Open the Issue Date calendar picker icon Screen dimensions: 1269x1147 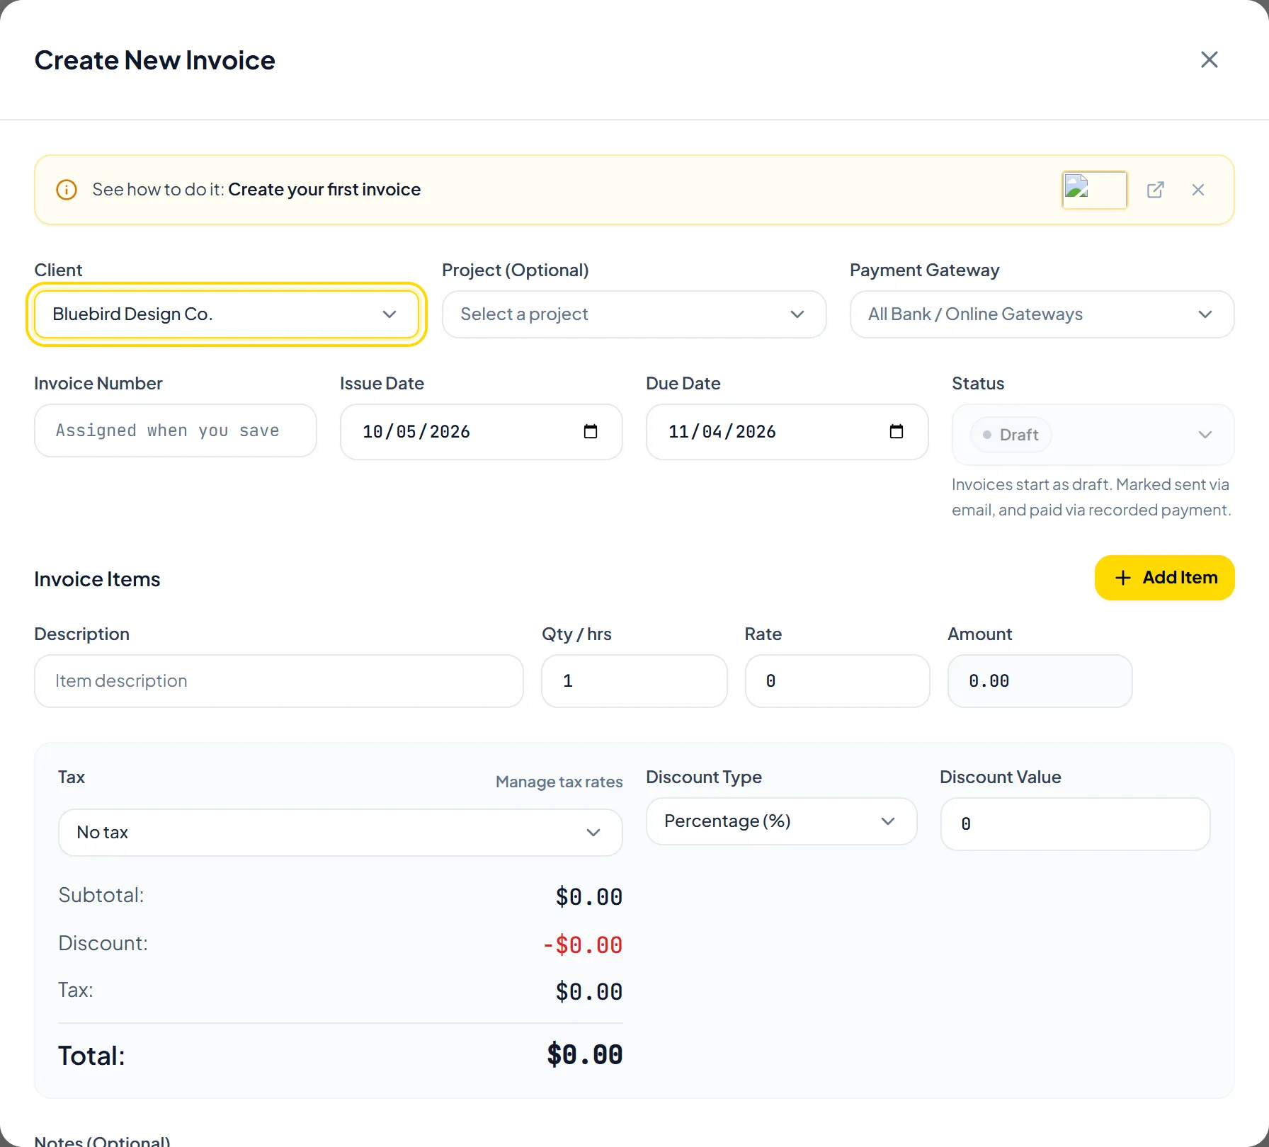590,431
